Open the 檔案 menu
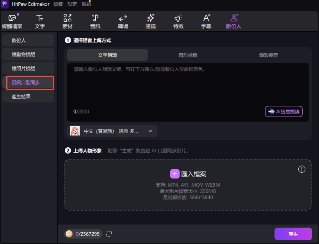The width and height of the screenshot is (319, 244). tap(58, 4)
